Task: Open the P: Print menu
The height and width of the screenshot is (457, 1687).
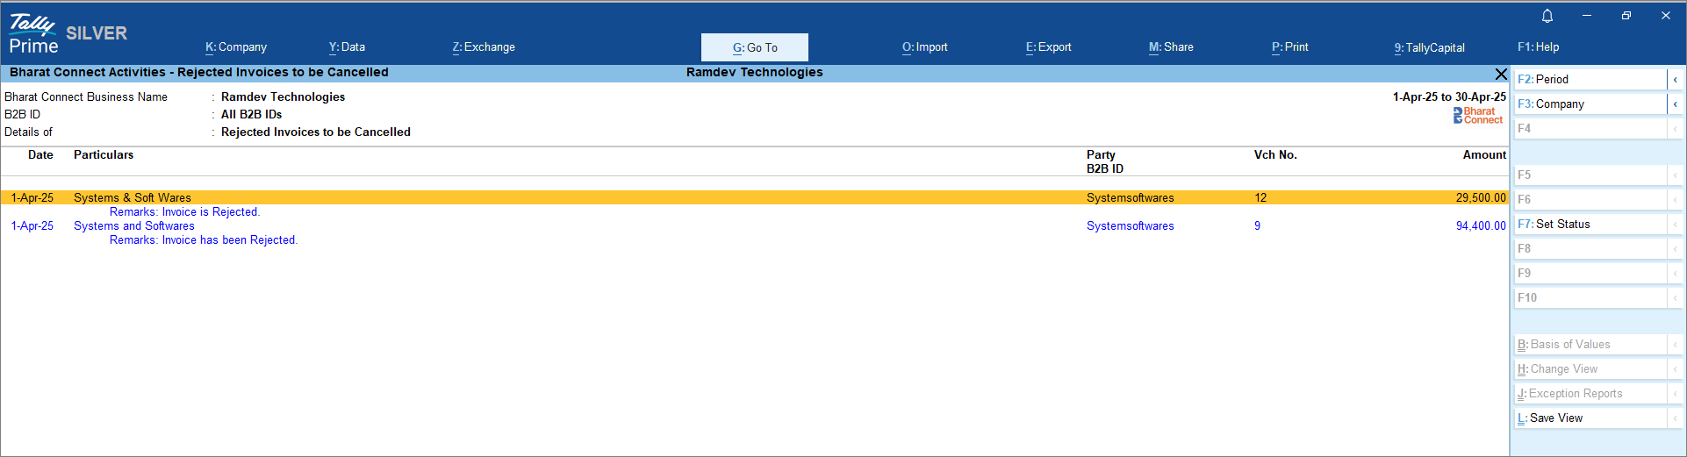Action: tap(1290, 47)
